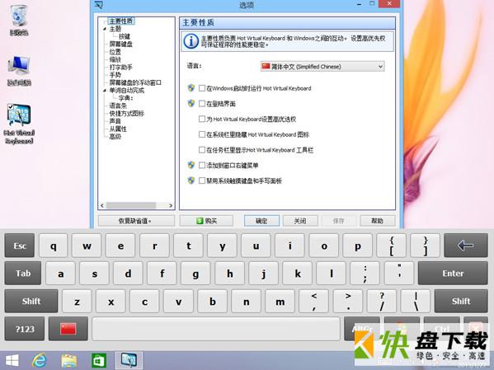This screenshot has height=370, width=494.
Task: Click shield icon beside 禁用系统触摸键盘 option
Action: (x=191, y=180)
